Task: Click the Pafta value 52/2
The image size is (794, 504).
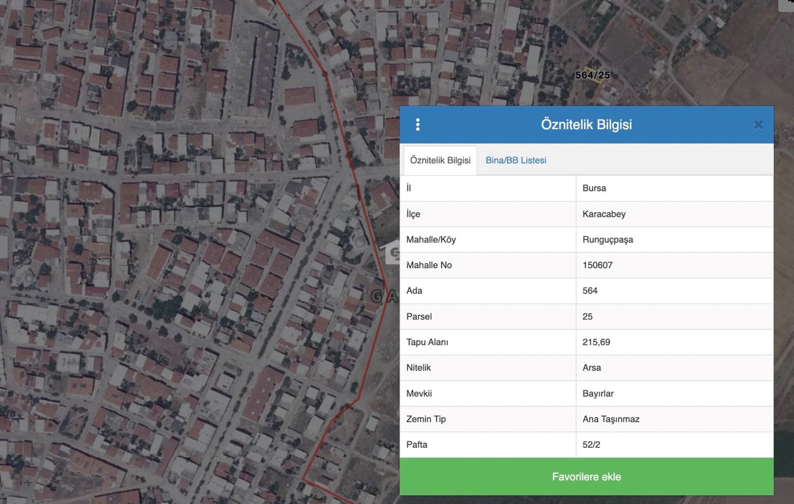Action: point(591,445)
